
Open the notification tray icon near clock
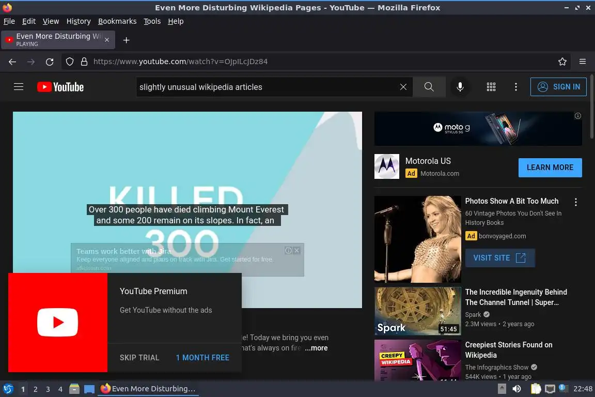coord(563,388)
